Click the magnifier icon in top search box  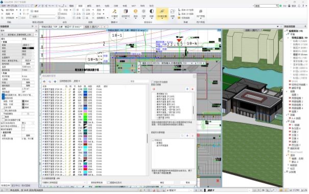(x=277, y=6)
